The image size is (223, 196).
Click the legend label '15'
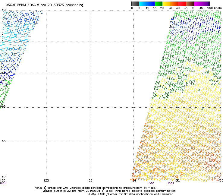[155, 8]
